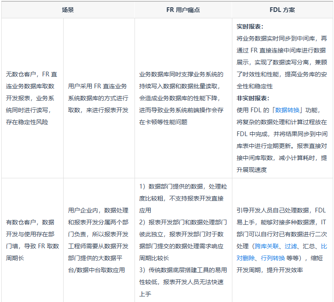
Task: Open the 过滤 link
Action: click(291, 246)
